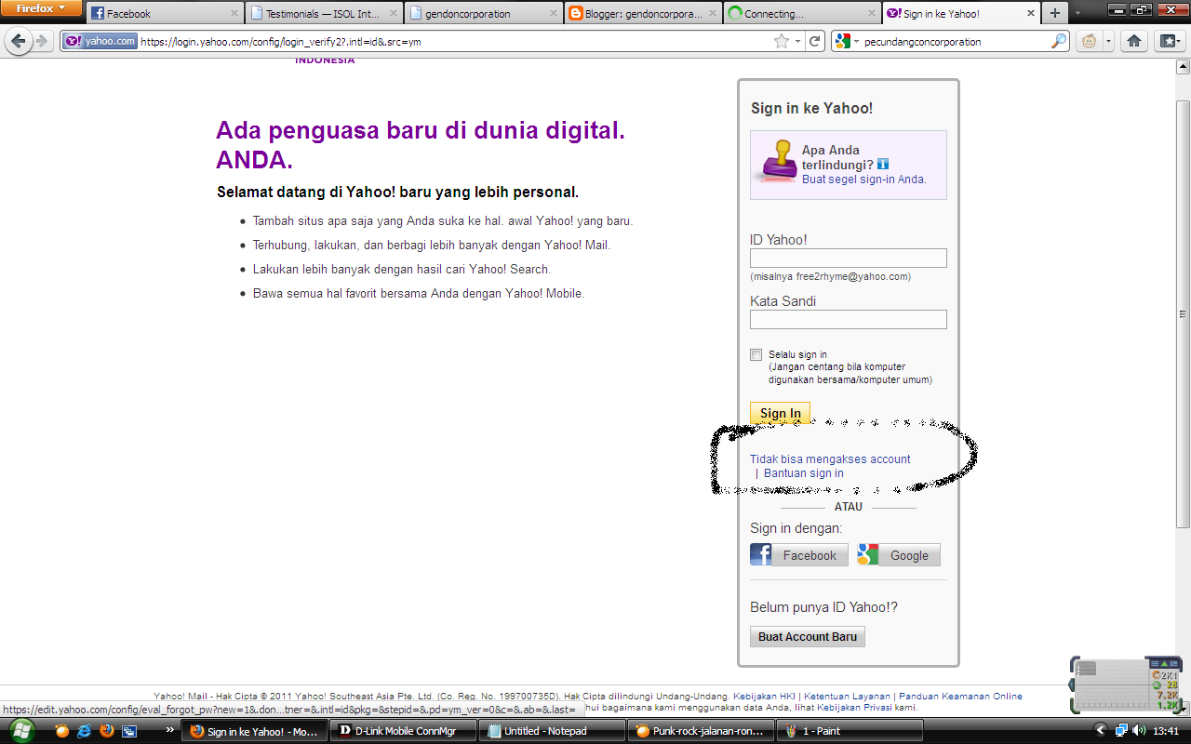Bookmark this page with the star icon
This screenshot has width=1191, height=744.
(x=782, y=41)
